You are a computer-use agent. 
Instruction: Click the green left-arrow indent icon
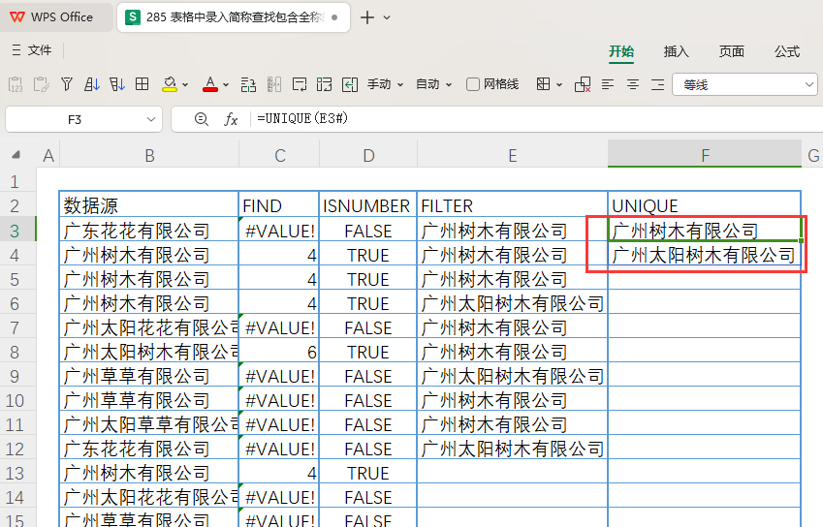[x=350, y=84]
